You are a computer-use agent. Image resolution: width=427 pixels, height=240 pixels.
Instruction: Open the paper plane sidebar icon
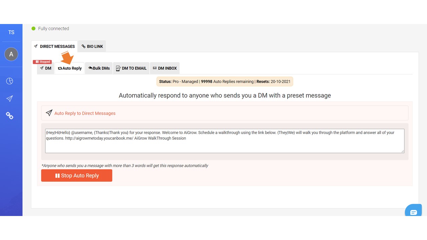click(10, 99)
